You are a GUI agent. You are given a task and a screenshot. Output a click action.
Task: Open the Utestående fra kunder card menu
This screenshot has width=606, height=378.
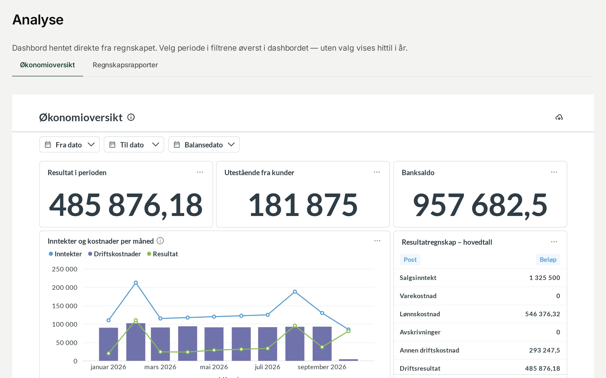(377, 172)
